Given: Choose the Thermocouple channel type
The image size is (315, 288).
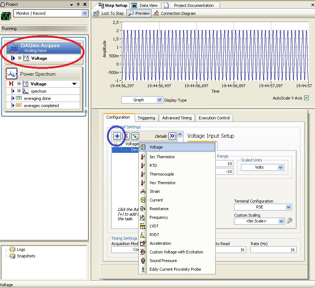Looking at the screenshot, I should [177, 174].
